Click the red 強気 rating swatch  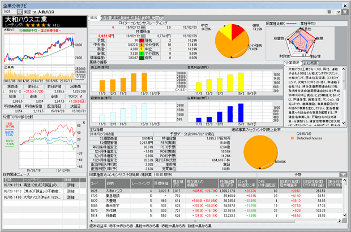point(142,41)
